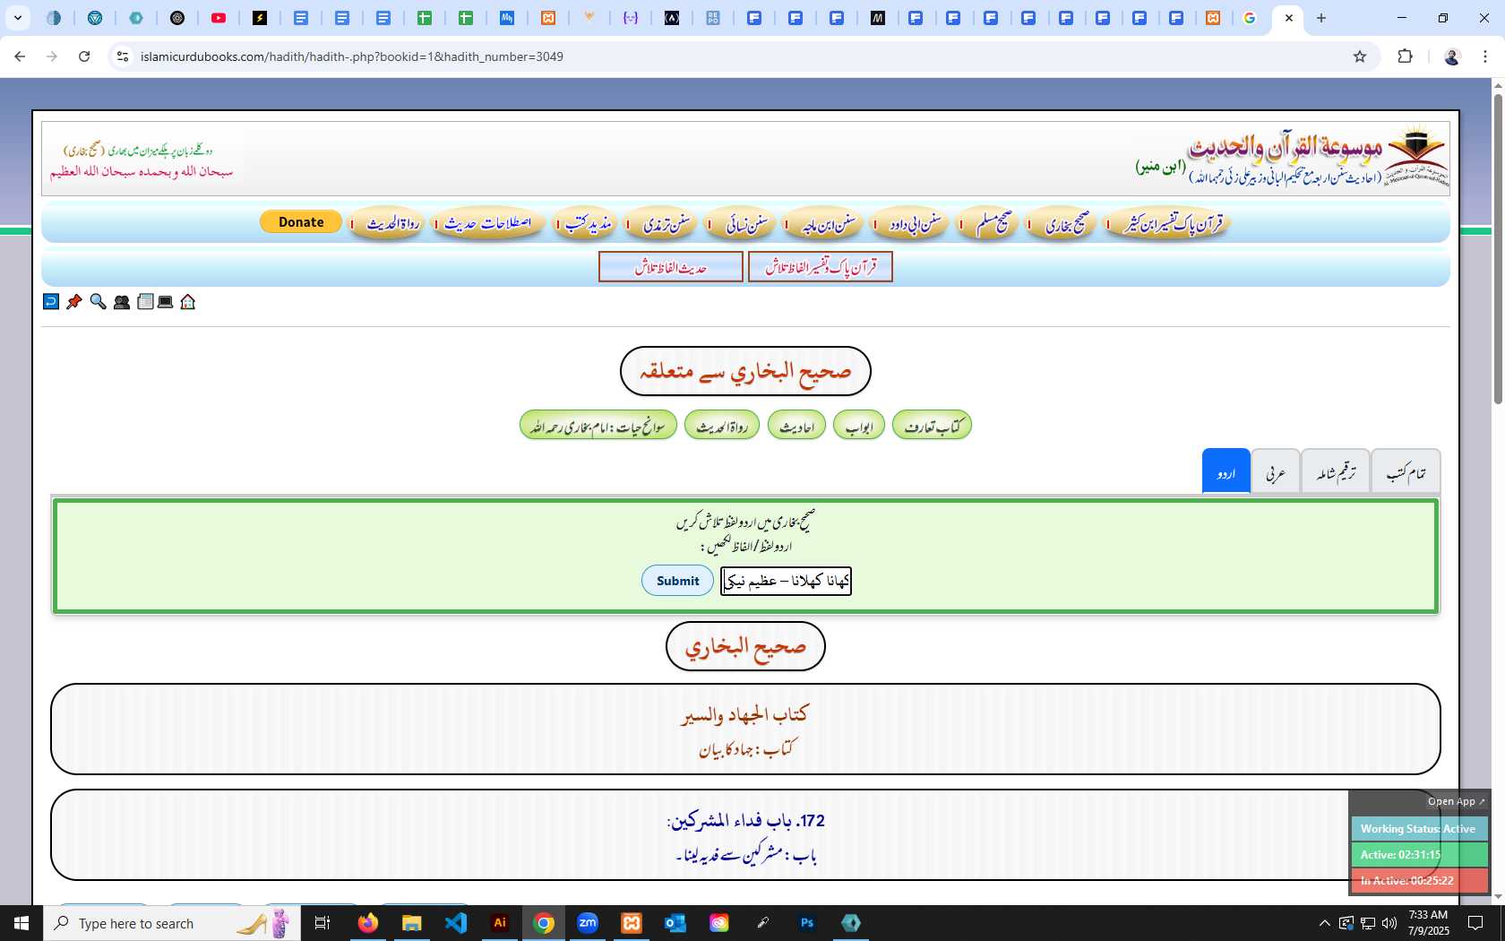The width and height of the screenshot is (1505, 941).
Task: Click the blue back-arrow page toolbar icon
Action: click(51, 302)
